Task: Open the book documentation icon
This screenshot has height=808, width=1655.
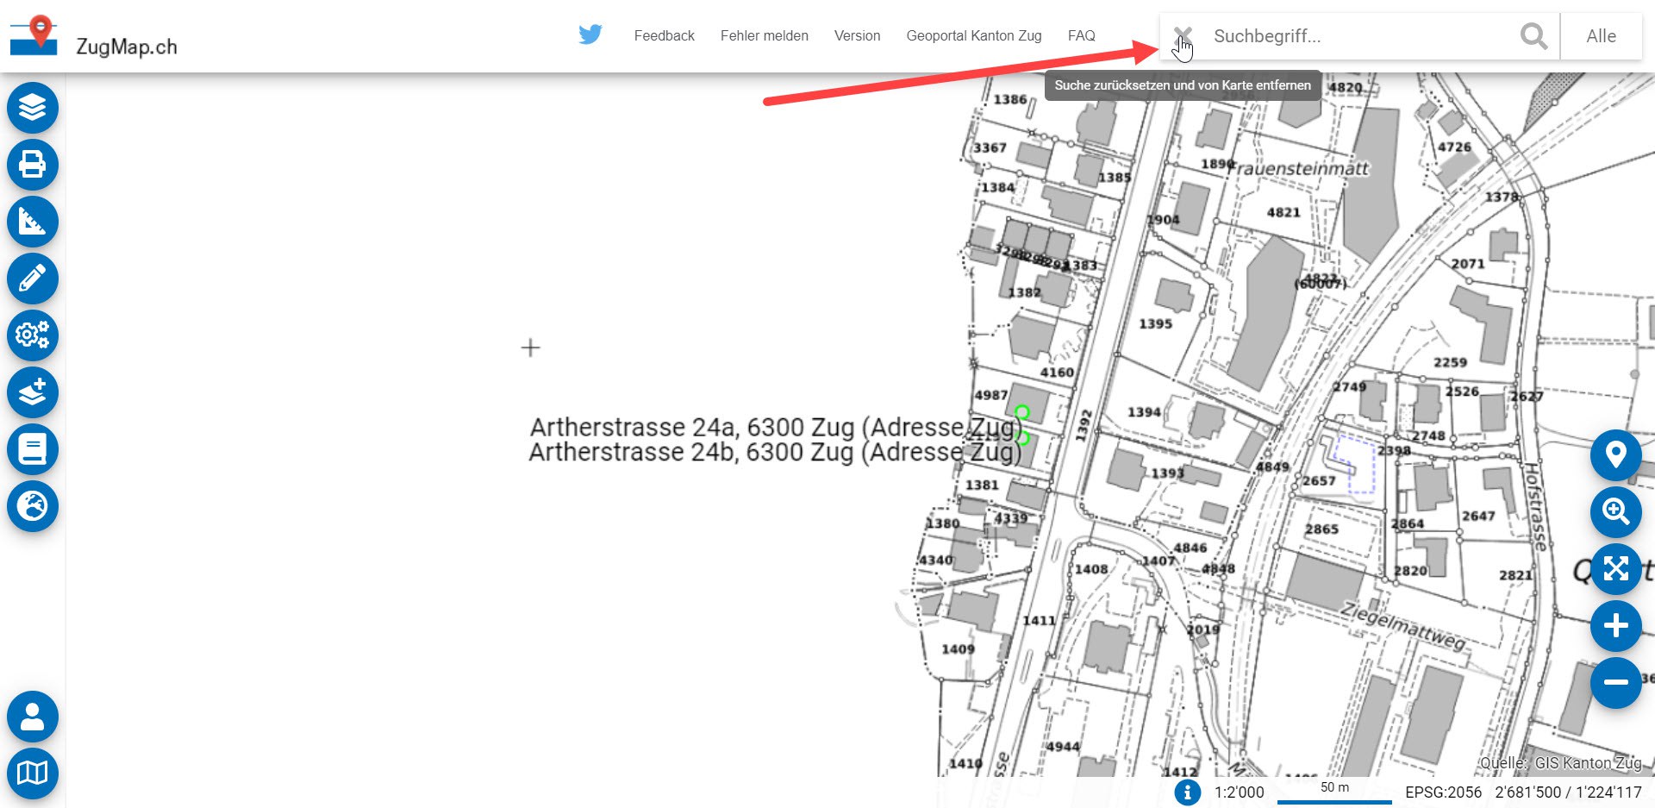Action: (33, 449)
